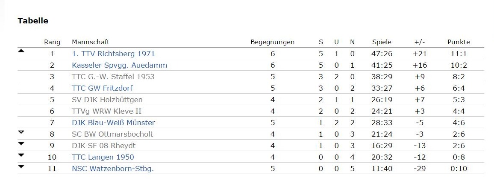Click the down arrow beside rank 11

coord(21,167)
